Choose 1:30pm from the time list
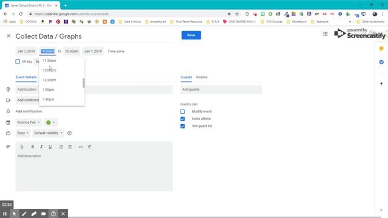Screen dimensions: 388x218 62,99
